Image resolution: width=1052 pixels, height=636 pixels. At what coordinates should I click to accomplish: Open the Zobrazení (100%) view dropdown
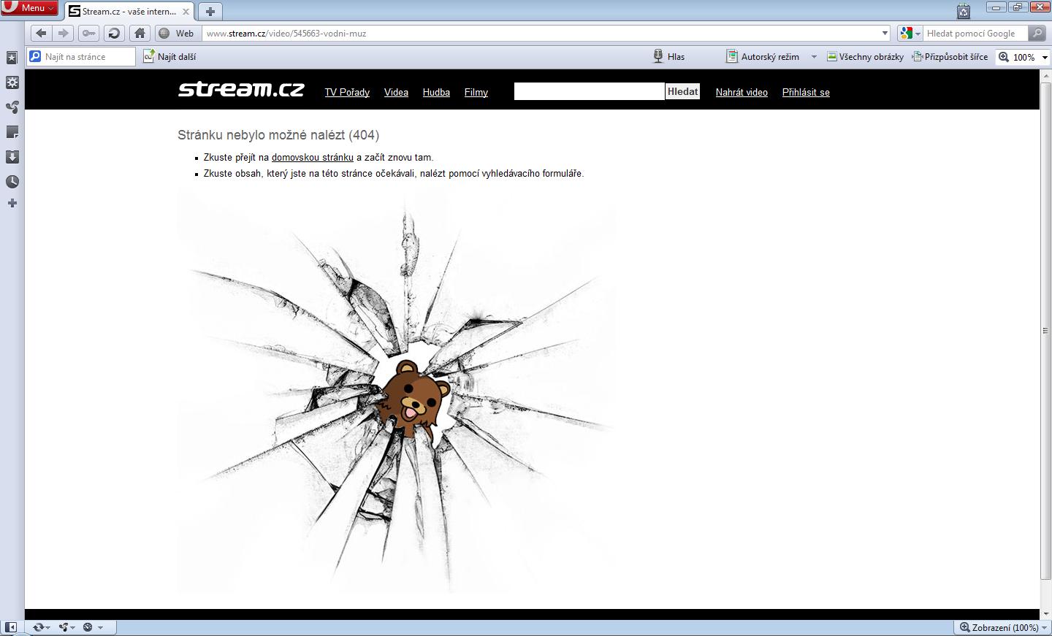pyautogui.click(x=1003, y=627)
